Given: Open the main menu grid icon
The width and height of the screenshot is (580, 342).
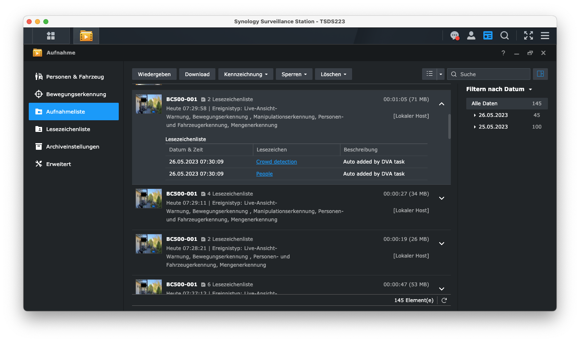Looking at the screenshot, I should point(51,36).
